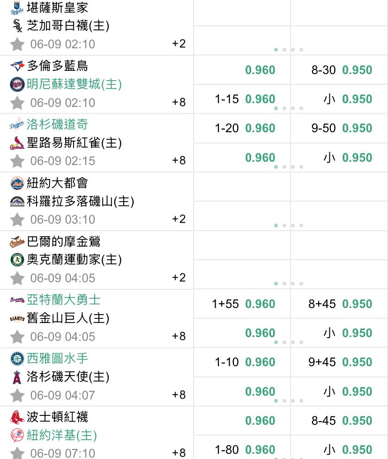This screenshot has width=388, height=459.
Task: Pick 1-80 handicap odds for Yankees
Action: (x=245, y=450)
